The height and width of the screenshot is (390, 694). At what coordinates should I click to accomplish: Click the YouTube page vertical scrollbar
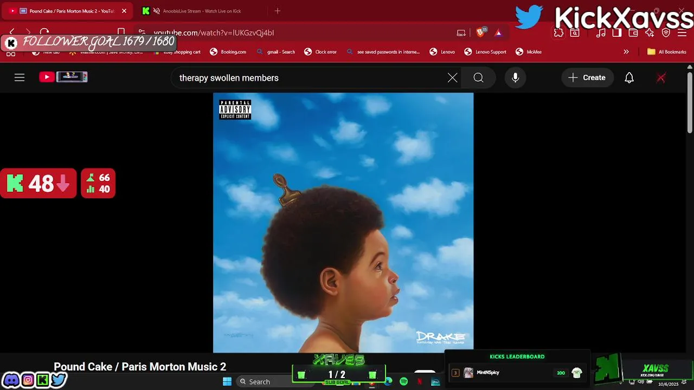pyautogui.click(x=690, y=103)
